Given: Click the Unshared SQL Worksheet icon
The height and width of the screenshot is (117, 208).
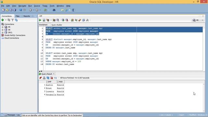Looking at the screenshot, I should click(x=72, y=20).
